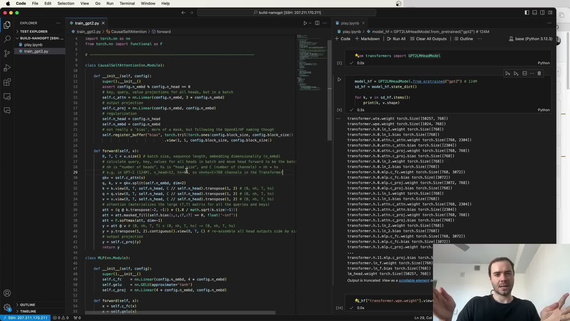Toggle the bottom panel layout button

click(x=534, y=12)
